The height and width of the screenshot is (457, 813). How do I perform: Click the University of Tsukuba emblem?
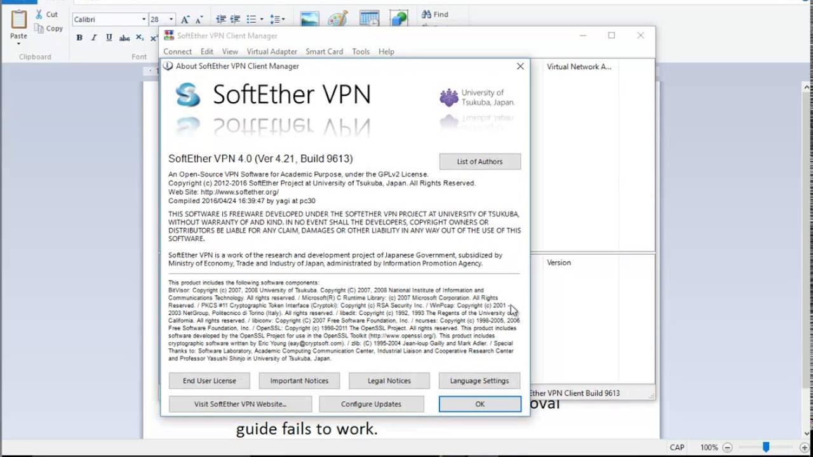tap(449, 97)
